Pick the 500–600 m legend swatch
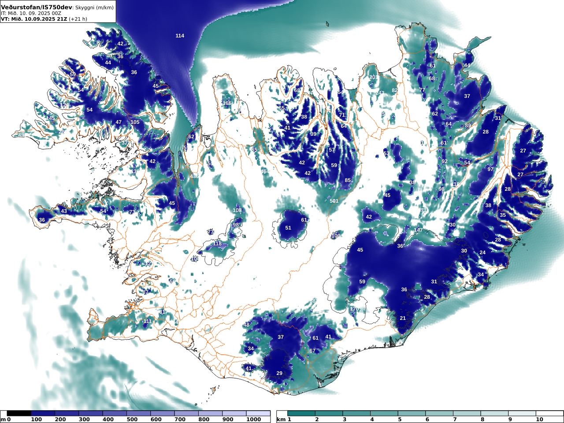Image resolution: width=564 pixels, height=423 pixels. click(139, 413)
